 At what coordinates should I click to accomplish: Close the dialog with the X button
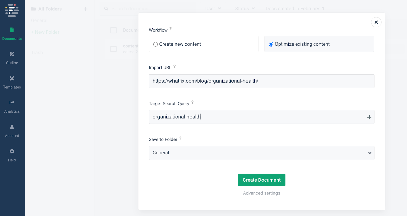[x=376, y=22]
